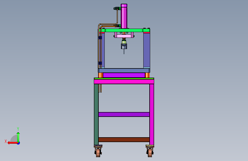
Task: Click the red X axis arrow of triad
Action: click(12, 143)
